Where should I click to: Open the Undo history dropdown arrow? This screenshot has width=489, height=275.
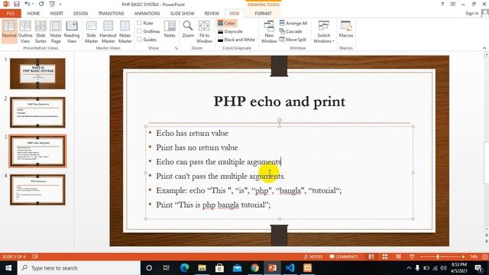coord(32,4)
